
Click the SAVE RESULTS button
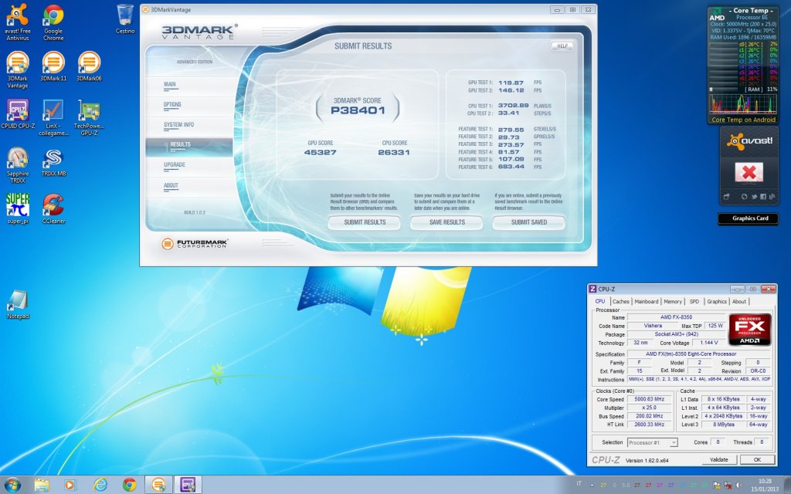click(x=446, y=222)
